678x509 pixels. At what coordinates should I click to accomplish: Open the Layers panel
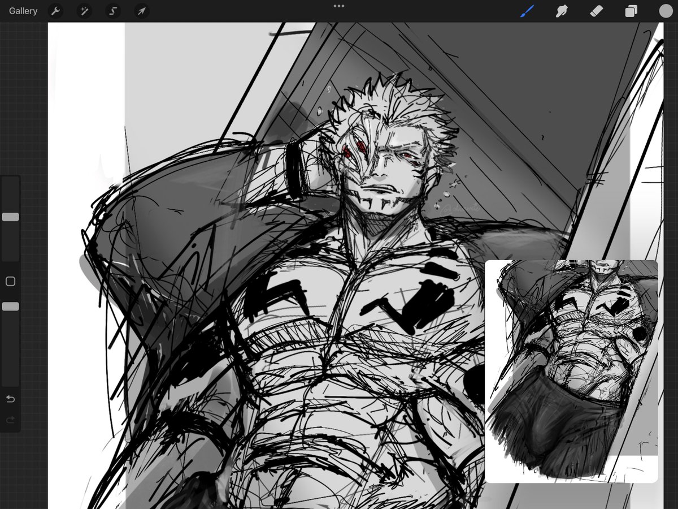(x=631, y=11)
